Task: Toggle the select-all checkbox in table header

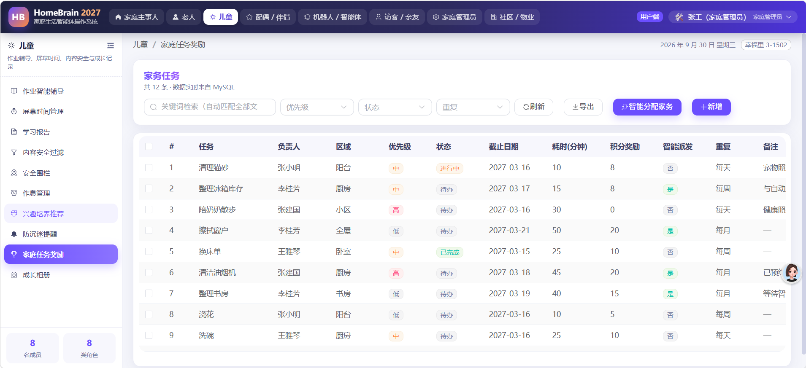Action: pos(149,147)
